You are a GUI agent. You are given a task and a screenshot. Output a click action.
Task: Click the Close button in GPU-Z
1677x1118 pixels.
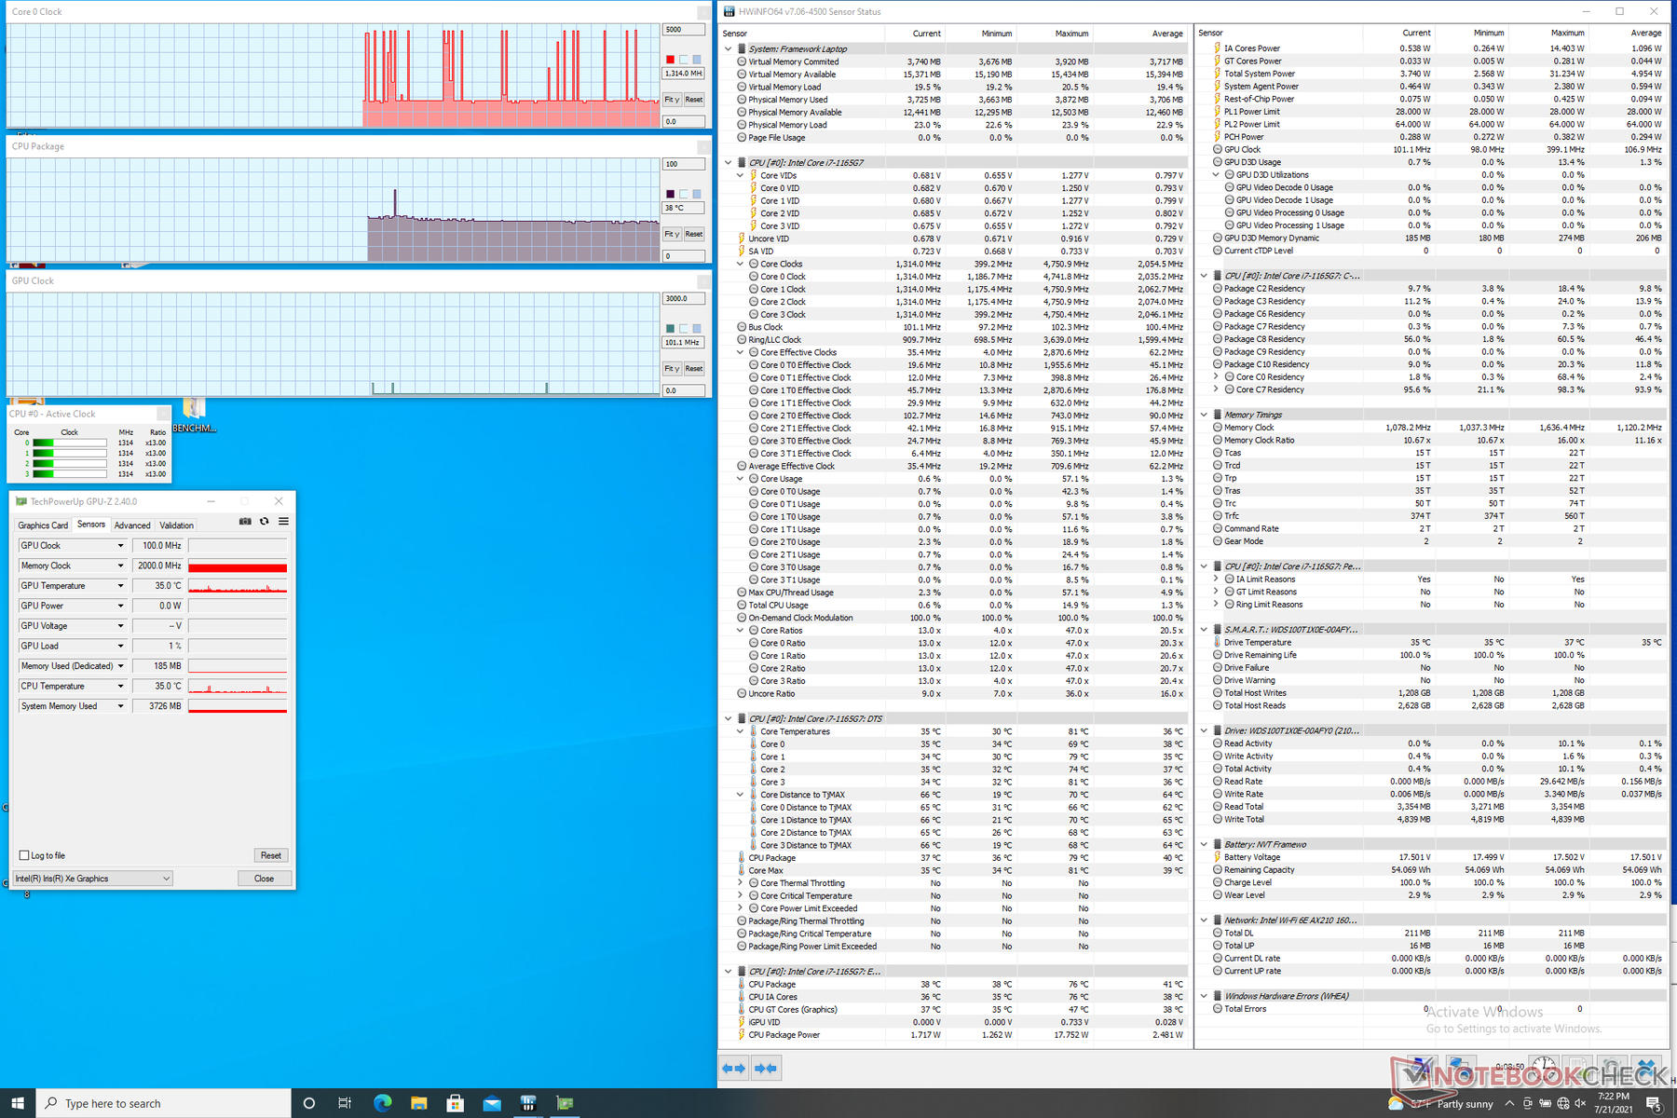[x=265, y=879]
